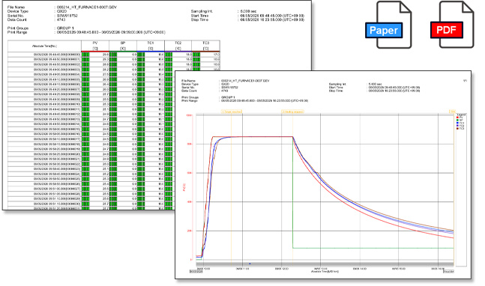Click GROUP 1 value on the graph page

pos(228,97)
